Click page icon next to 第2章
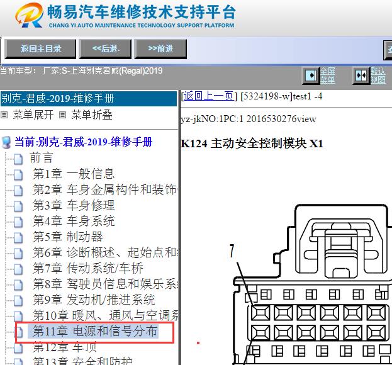This screenshot has height=365, width=392. 18,191
